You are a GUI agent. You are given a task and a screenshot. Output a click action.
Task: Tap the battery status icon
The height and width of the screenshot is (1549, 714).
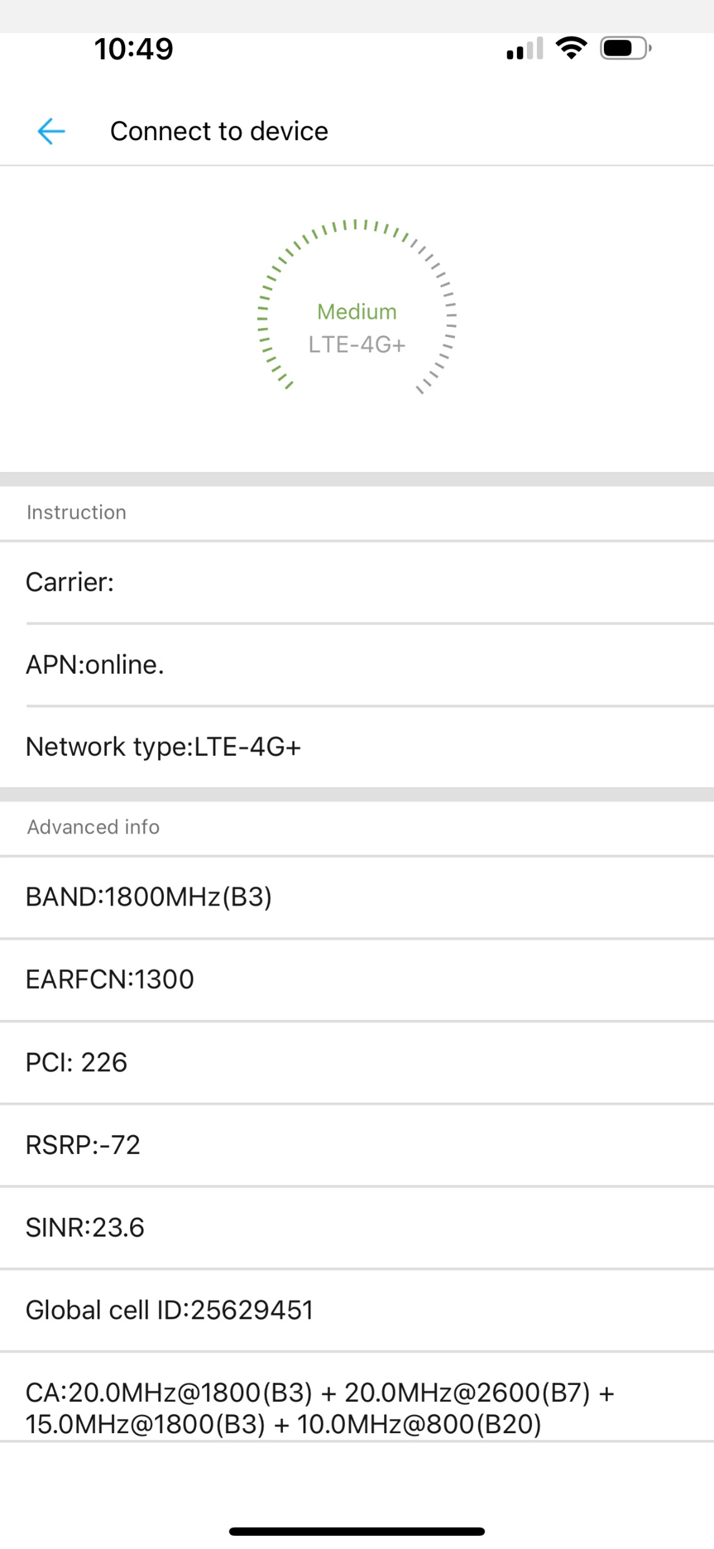coord(625,48)
